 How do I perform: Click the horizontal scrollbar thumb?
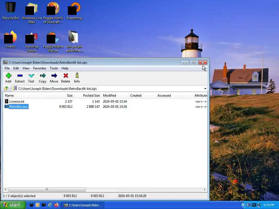click(47, 189)
